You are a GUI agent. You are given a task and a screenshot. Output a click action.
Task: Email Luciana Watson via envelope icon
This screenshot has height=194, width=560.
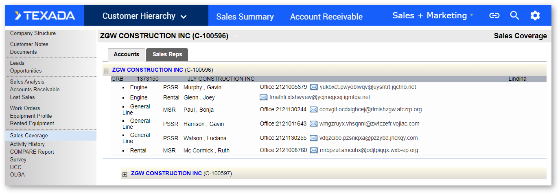click(x=313, y=138)
